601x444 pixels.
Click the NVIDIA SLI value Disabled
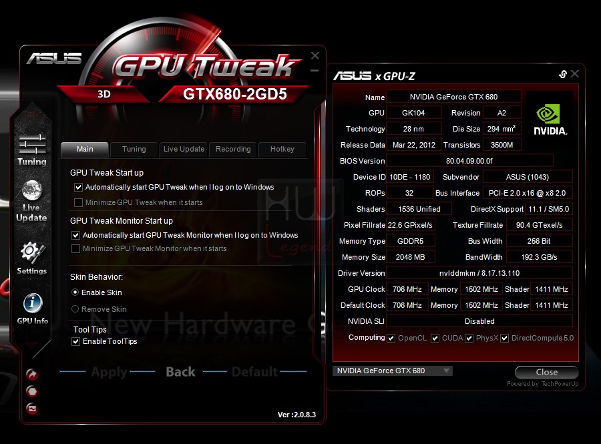[x=479, y=321]
